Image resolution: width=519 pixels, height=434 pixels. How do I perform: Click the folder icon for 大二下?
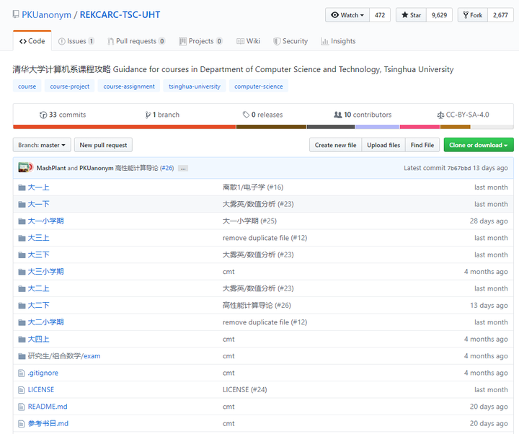click(x=22, y=306)
